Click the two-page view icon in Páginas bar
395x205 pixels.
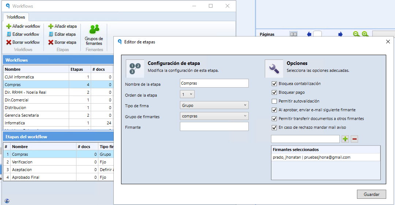293,34
